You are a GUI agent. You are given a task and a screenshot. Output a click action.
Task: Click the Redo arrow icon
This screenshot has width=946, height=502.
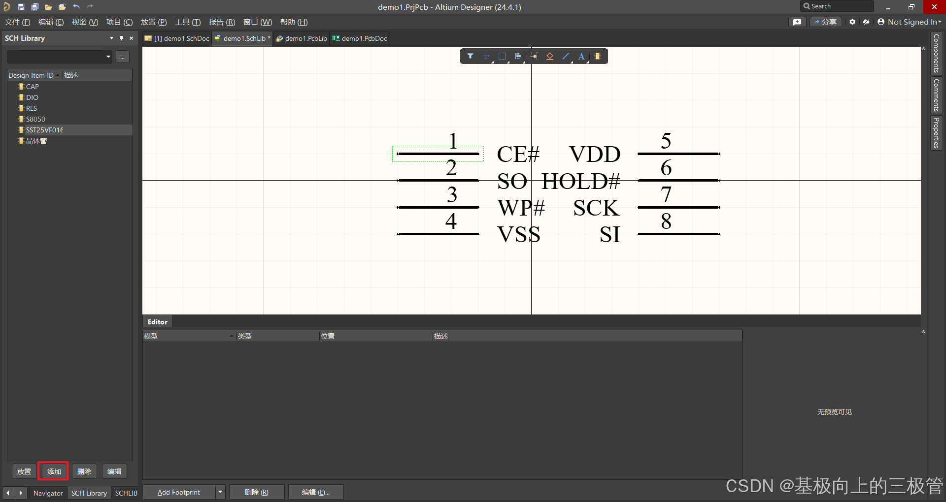click(90, 7)
